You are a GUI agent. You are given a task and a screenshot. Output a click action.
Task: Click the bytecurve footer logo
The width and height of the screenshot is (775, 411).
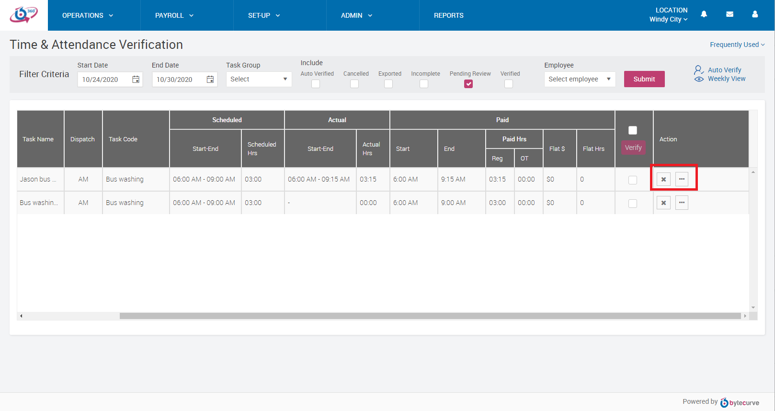point(740,402)
